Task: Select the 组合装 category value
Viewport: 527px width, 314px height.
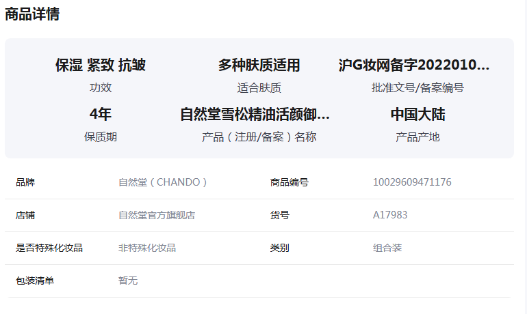Action: coord(387,248)
